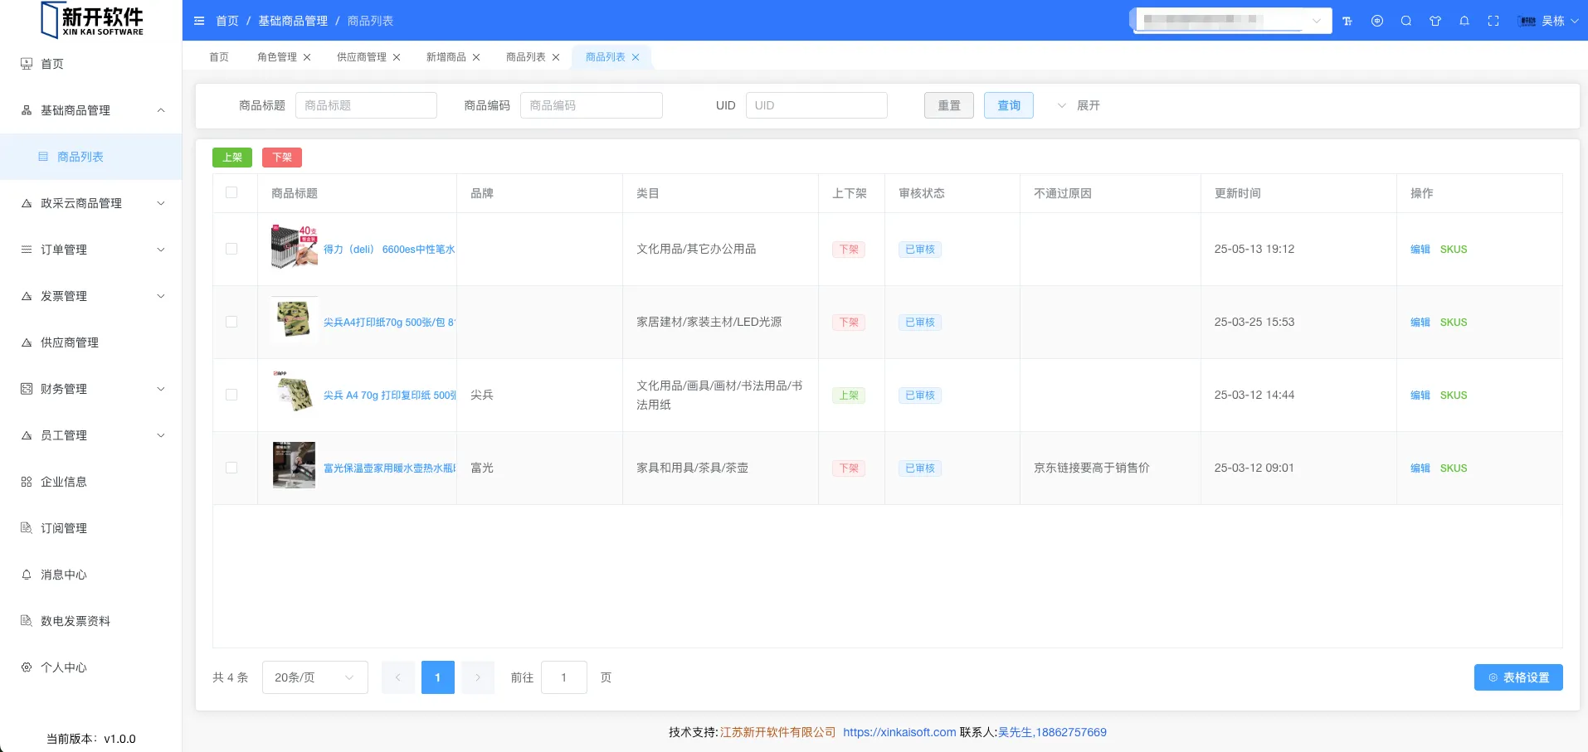The width and height of the screenshot is (1588, 752).
Task: Toggle fullscreen mode icon
Action: click(1493, 21)
